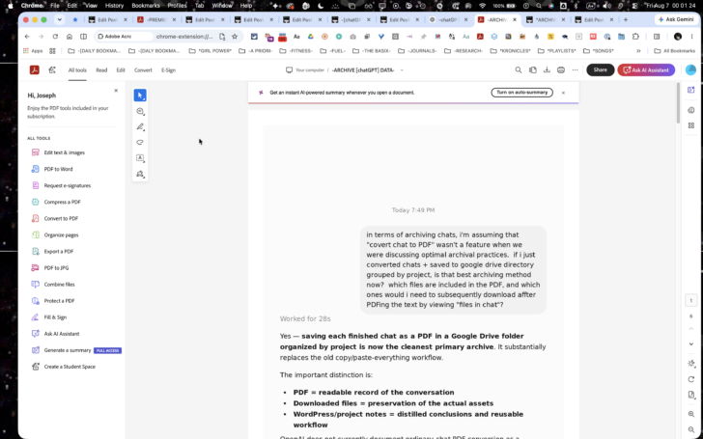
Task: Close the Hi, Joseph tools panel
Action: tap(116, 91)
